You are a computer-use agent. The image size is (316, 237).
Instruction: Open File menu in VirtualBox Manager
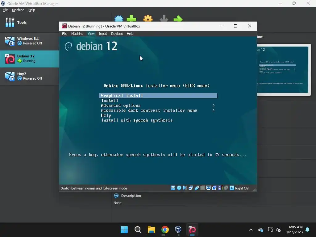(5, 10)
